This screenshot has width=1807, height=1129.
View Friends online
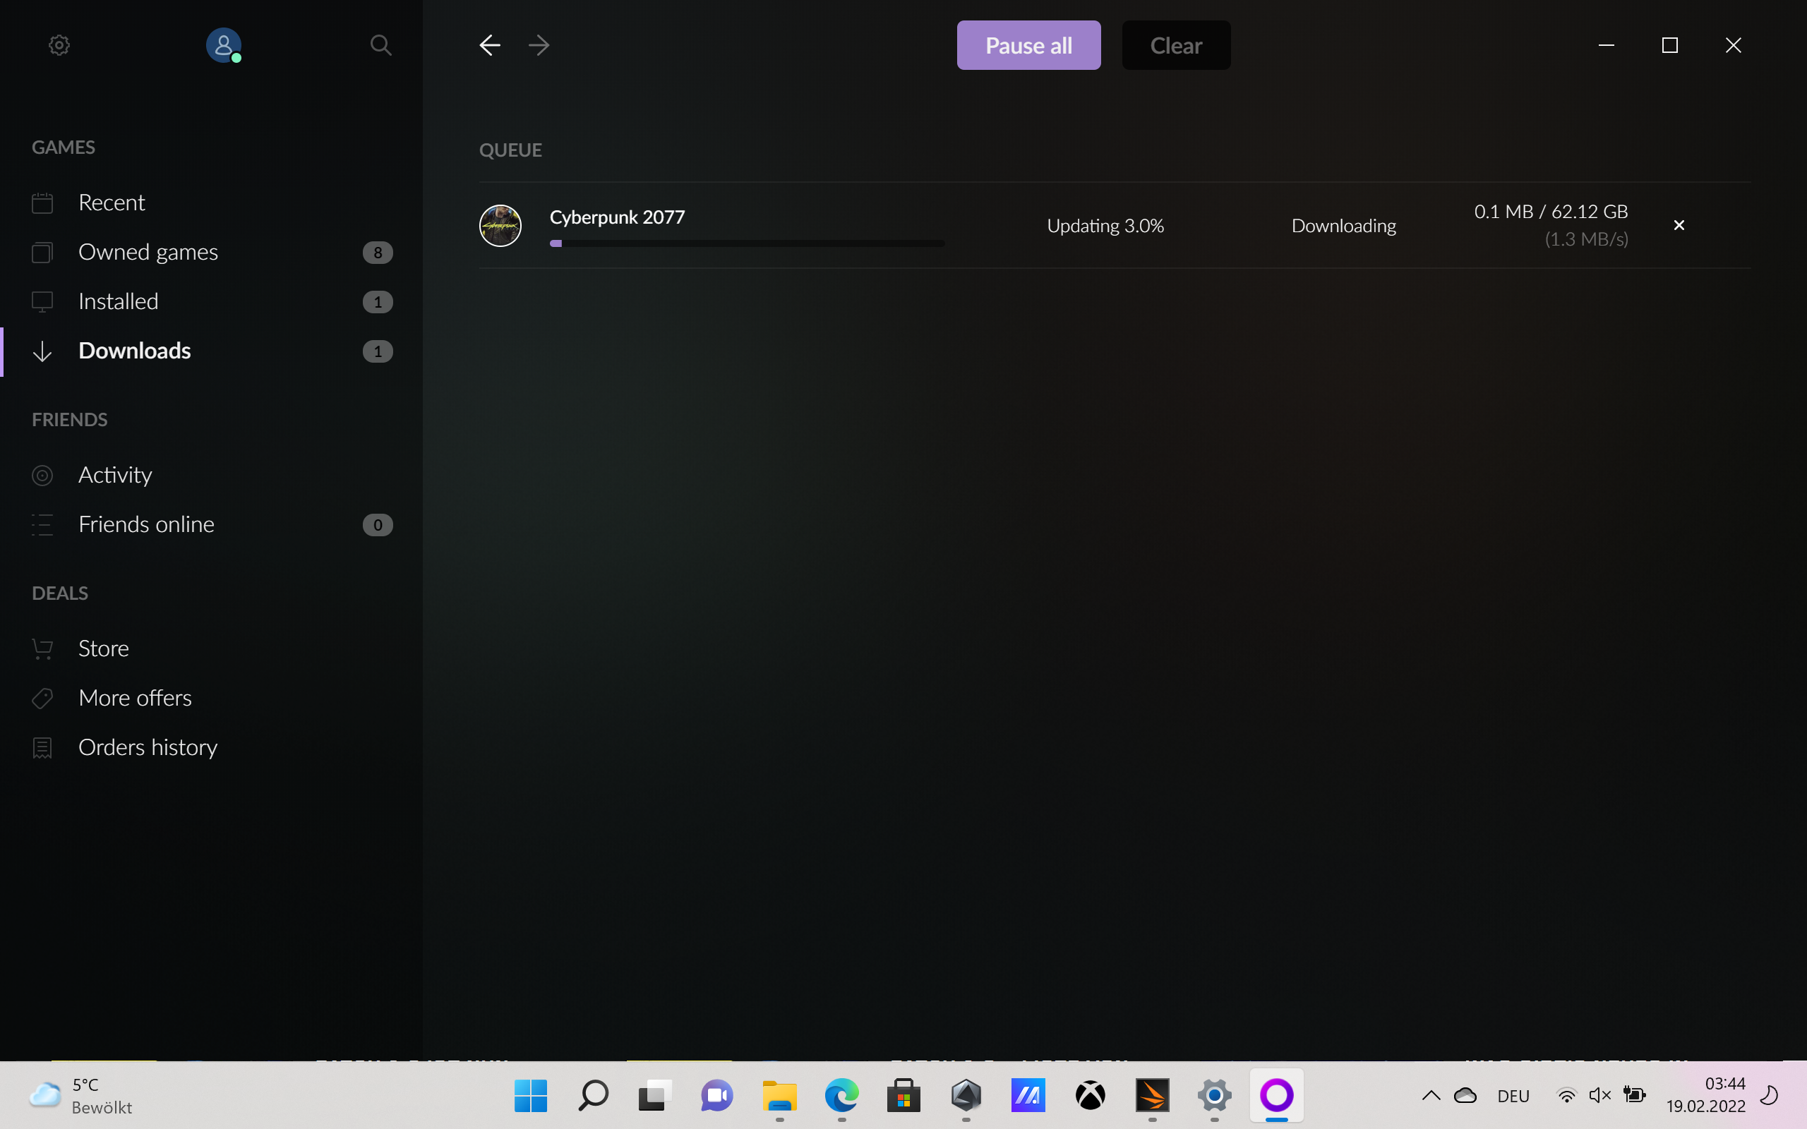coord(211,524)
